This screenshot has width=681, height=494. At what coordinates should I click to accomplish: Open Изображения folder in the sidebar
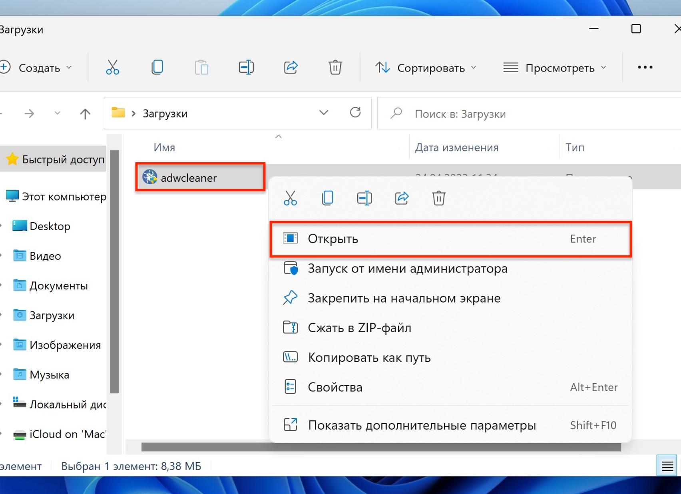(57, 345)
